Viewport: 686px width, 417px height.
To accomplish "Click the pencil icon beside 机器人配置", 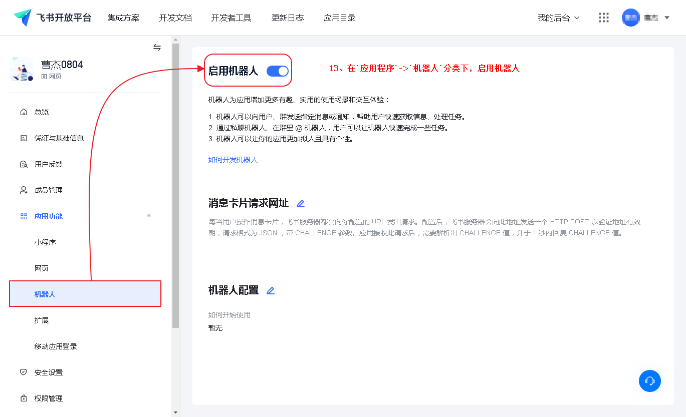I will coord(271,291).
